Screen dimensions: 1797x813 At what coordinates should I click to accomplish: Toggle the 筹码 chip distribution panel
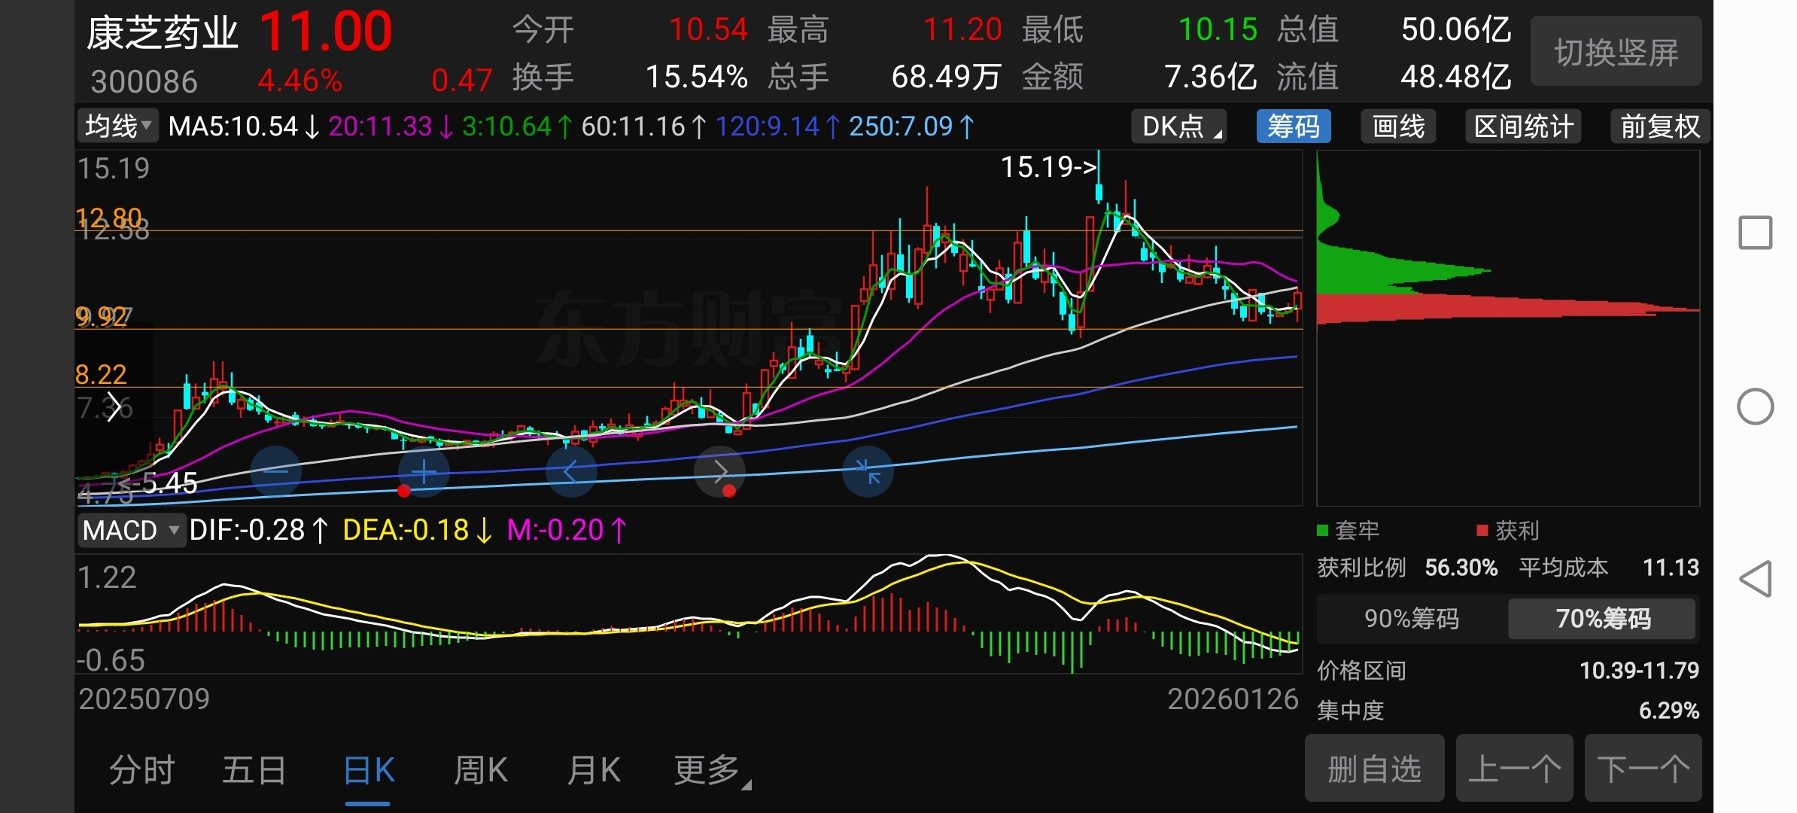pyautogui.click(x=1293, y=126)
